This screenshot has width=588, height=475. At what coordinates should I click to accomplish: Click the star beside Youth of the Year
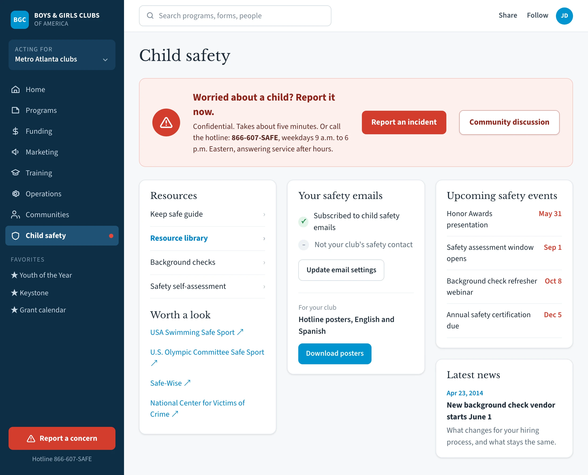(14, 275)
